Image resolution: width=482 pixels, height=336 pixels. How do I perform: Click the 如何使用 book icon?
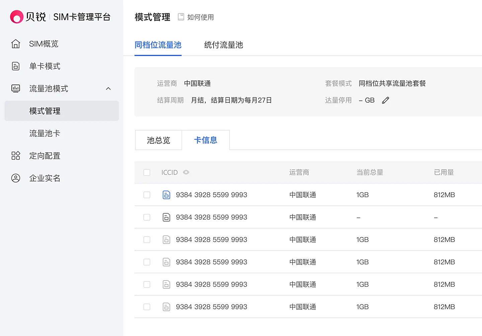(181, 17)
